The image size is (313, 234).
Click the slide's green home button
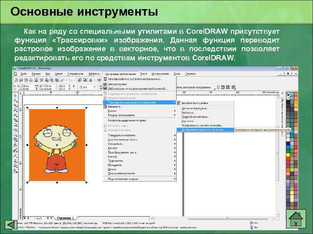[x=296, y=219]
